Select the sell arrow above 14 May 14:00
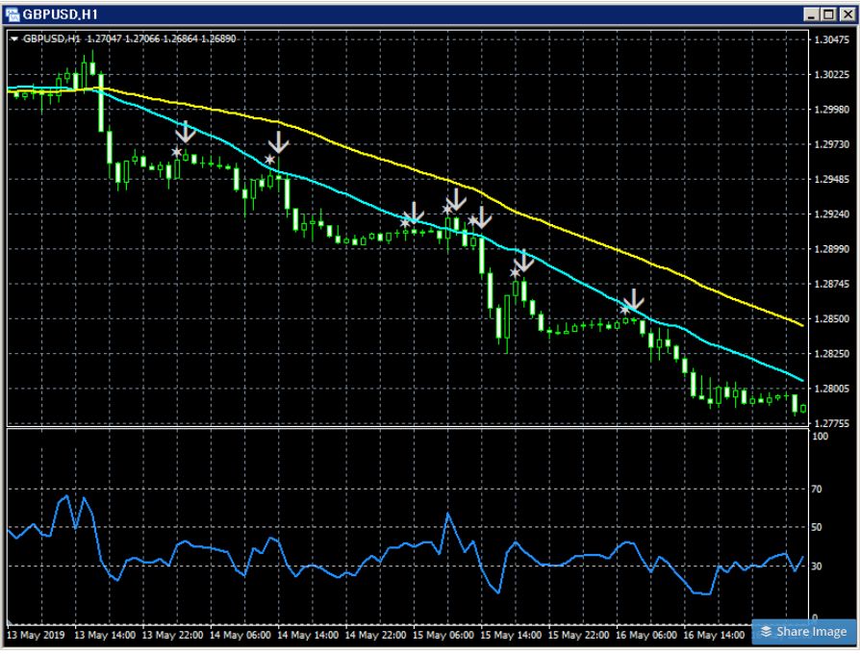 (x=279, y=142)
